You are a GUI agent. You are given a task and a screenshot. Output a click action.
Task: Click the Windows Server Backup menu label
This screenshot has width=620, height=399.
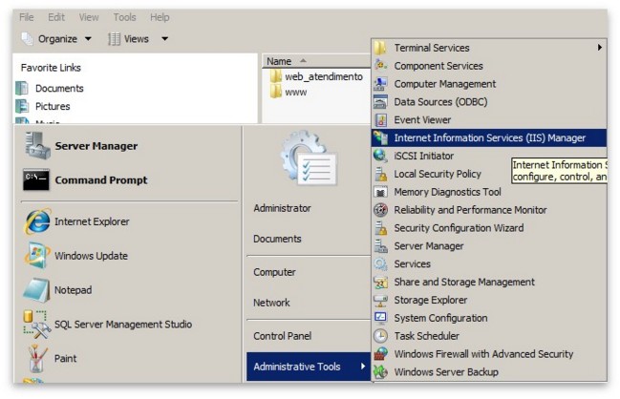pyautogui.click(x=446, y=372)
